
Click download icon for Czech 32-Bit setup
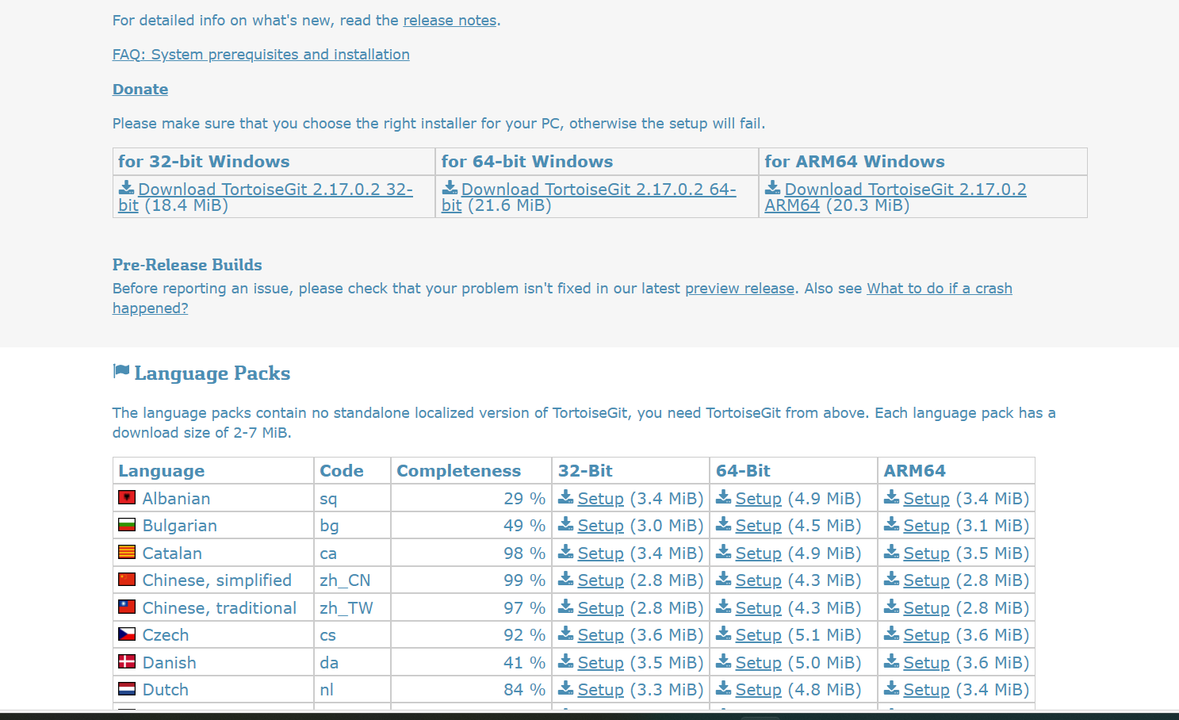click(566, 634)
